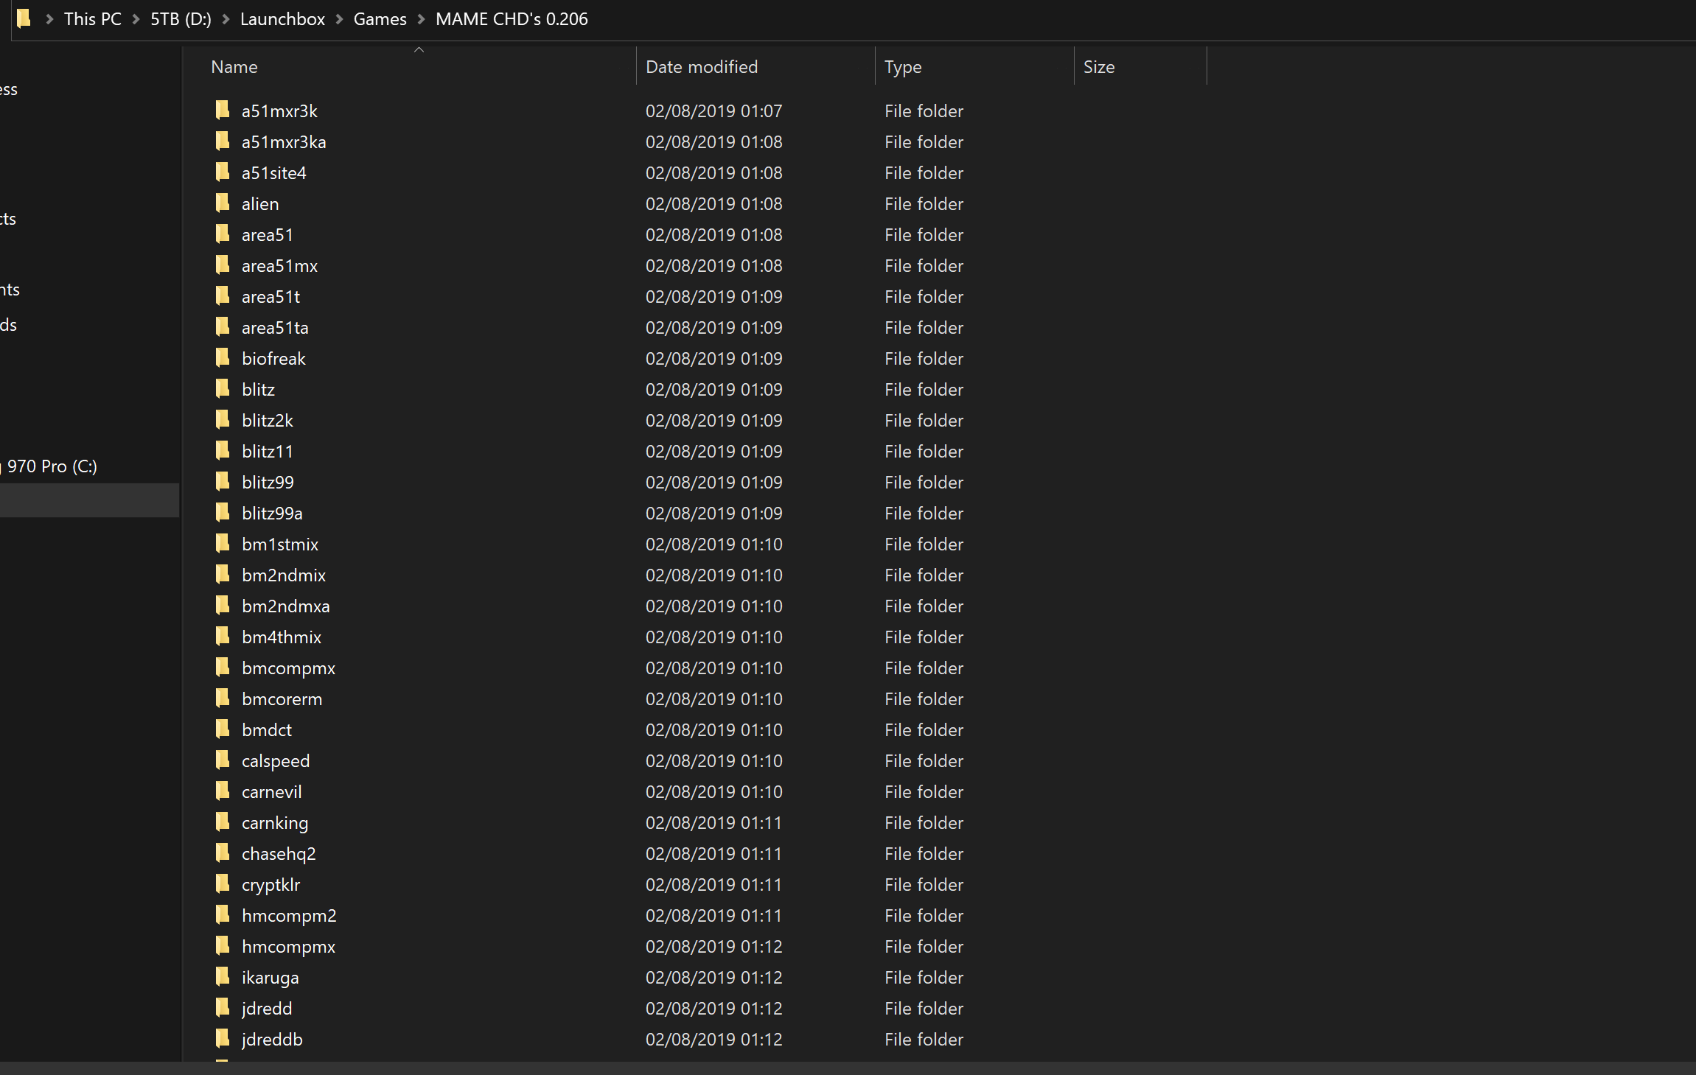The image size is (1696, 1075).
Task: Click the highlighted drive entry in the sidebar
Action: (89, 500)
